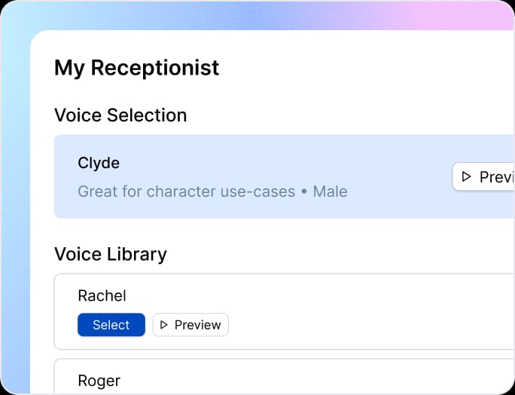Click the Preview text label under Rachel
The image size is (515, 395).
(197, 325)
